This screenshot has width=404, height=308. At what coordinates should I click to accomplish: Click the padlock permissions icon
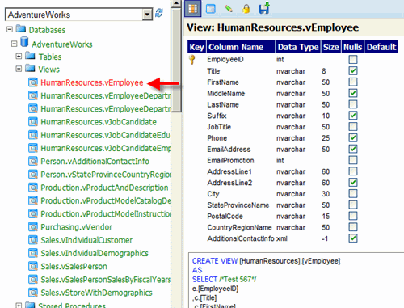click(x=246, y=9)
